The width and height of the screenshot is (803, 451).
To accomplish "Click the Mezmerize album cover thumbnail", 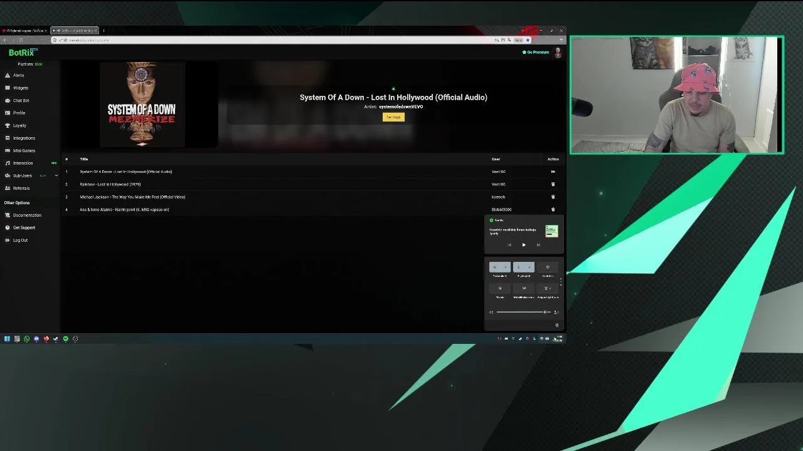I will (x=142, y=105).
